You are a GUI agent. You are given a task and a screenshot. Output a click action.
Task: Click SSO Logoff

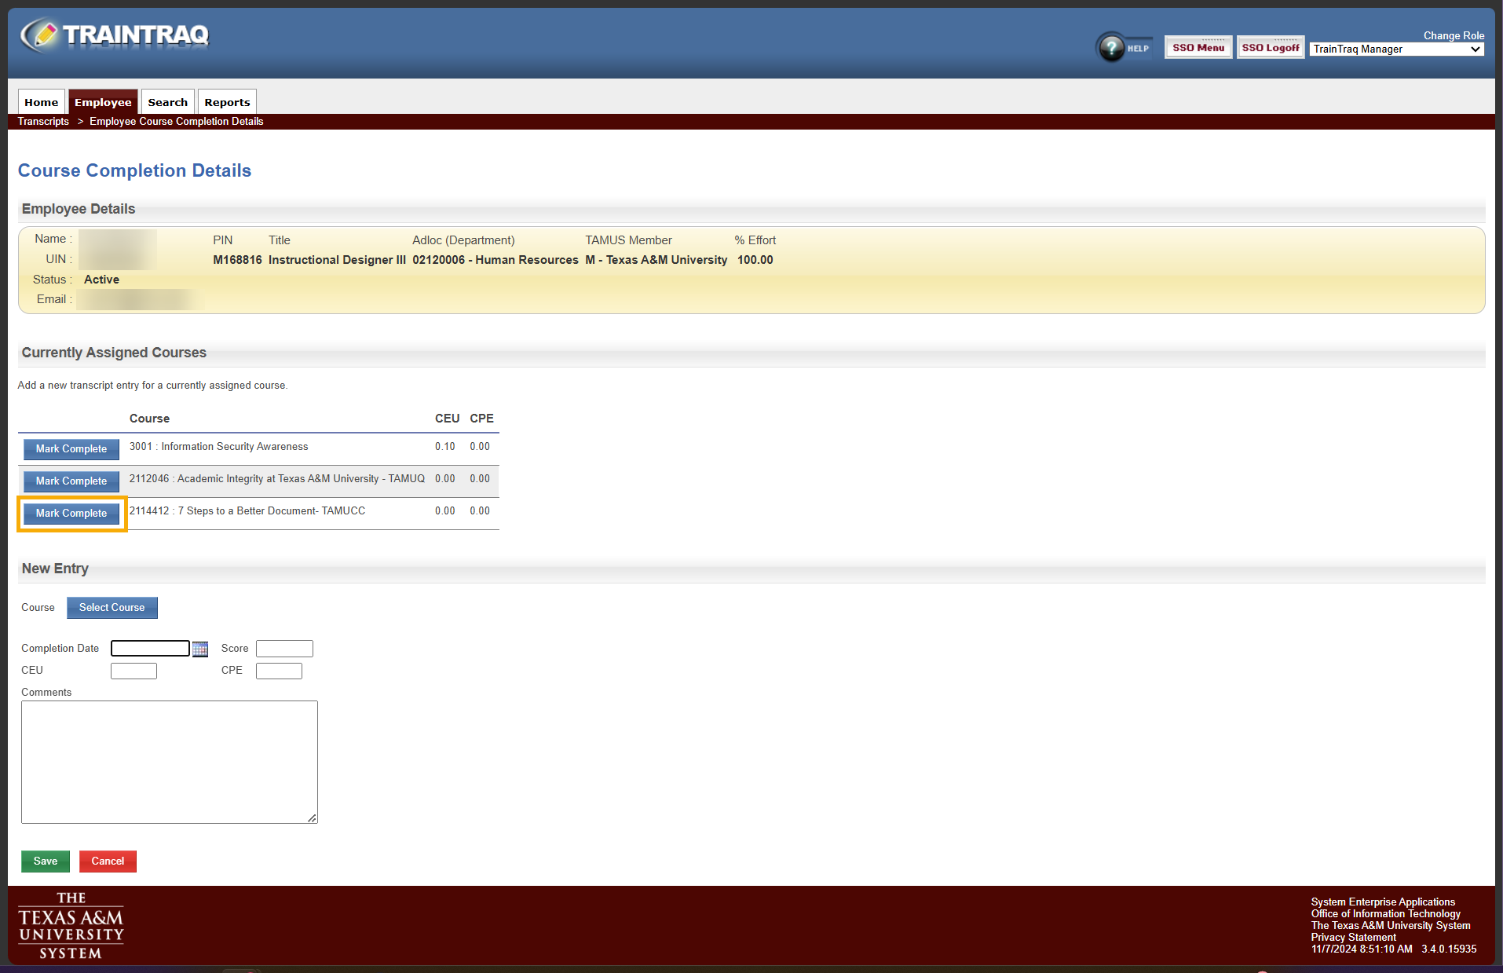coord(1270,47)
